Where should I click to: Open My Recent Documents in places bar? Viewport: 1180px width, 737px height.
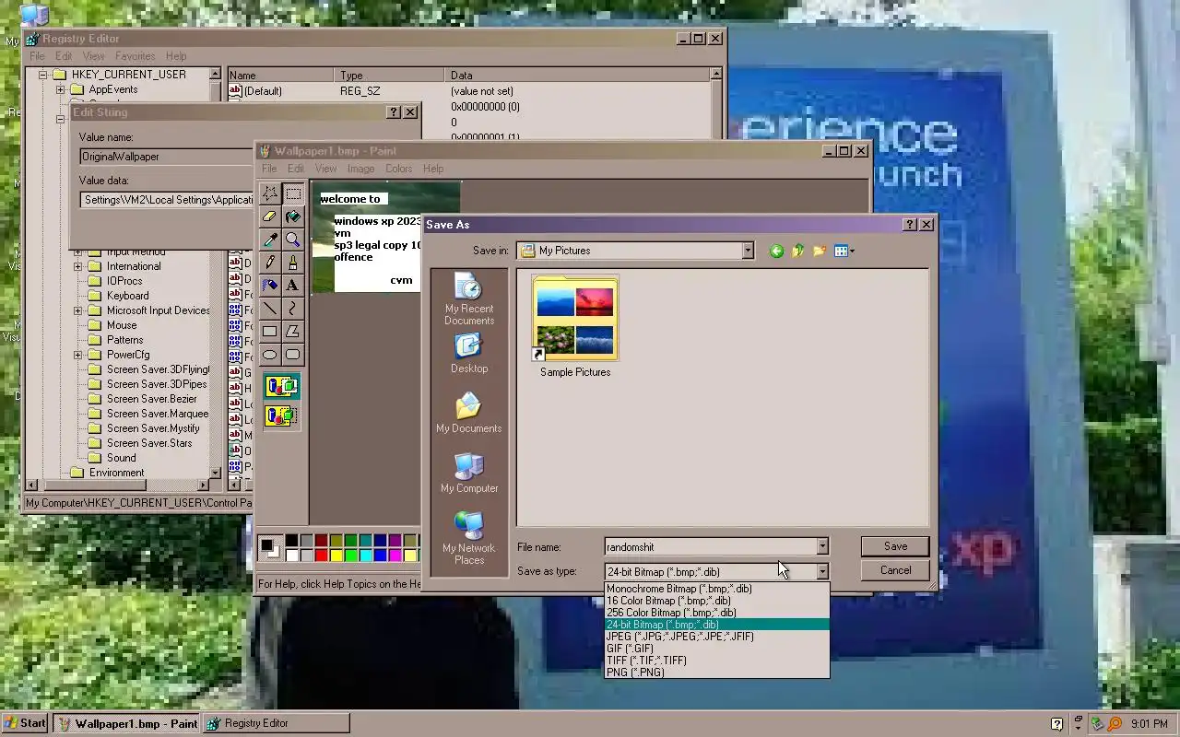pyautogui.click(x=469, y=299)
